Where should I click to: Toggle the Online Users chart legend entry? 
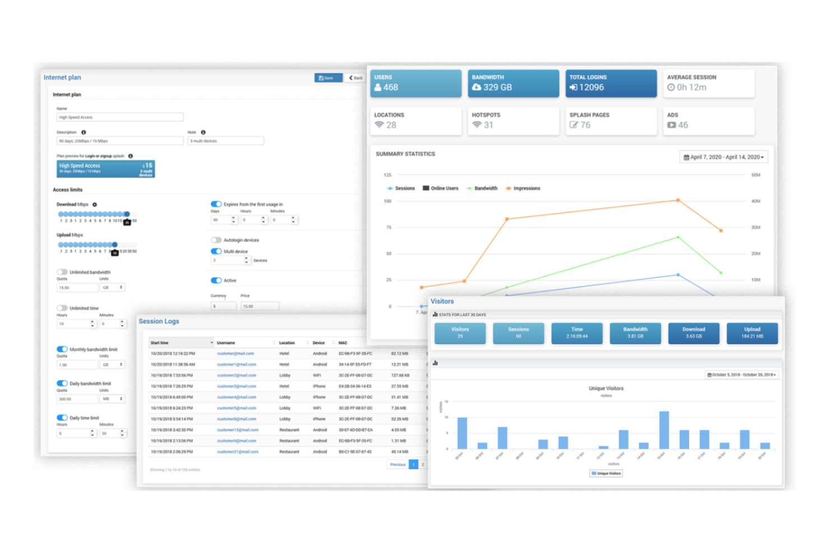tap(441, 188)
